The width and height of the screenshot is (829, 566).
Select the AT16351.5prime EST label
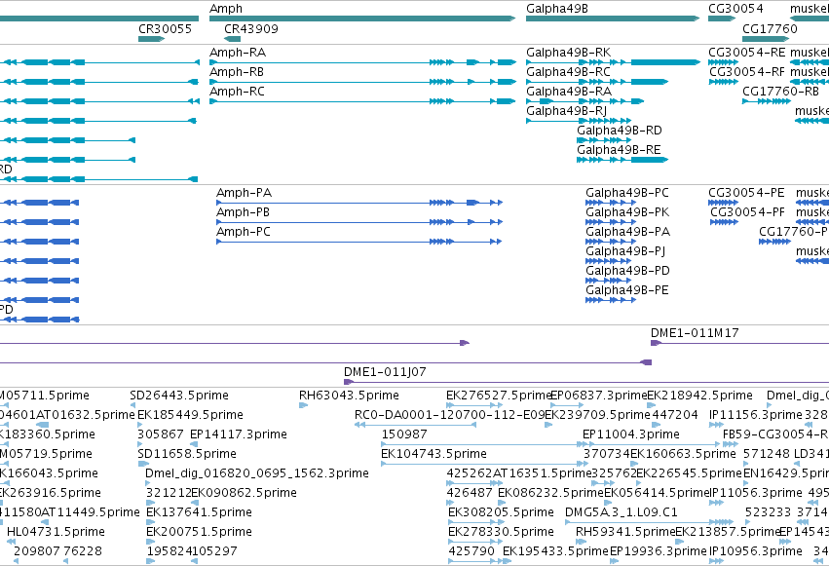(543, 473)
